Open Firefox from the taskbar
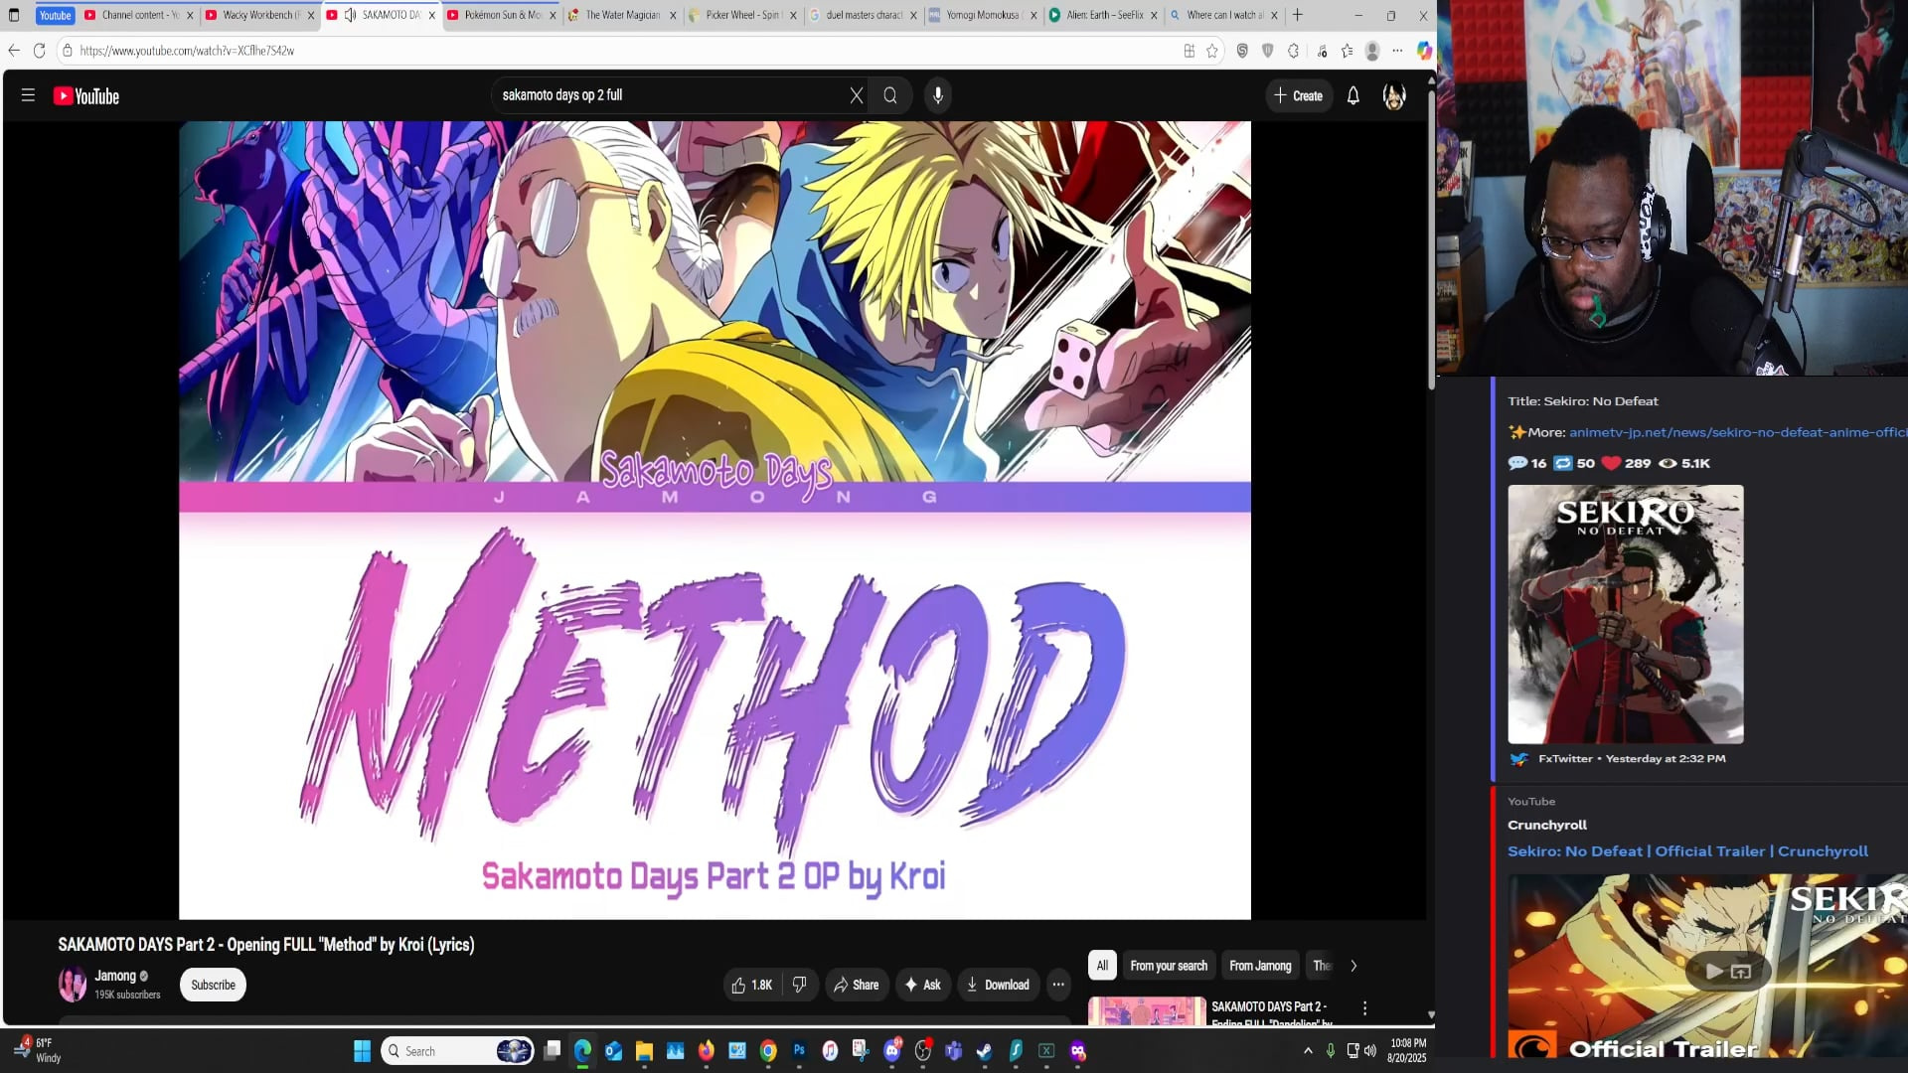 707,1051
